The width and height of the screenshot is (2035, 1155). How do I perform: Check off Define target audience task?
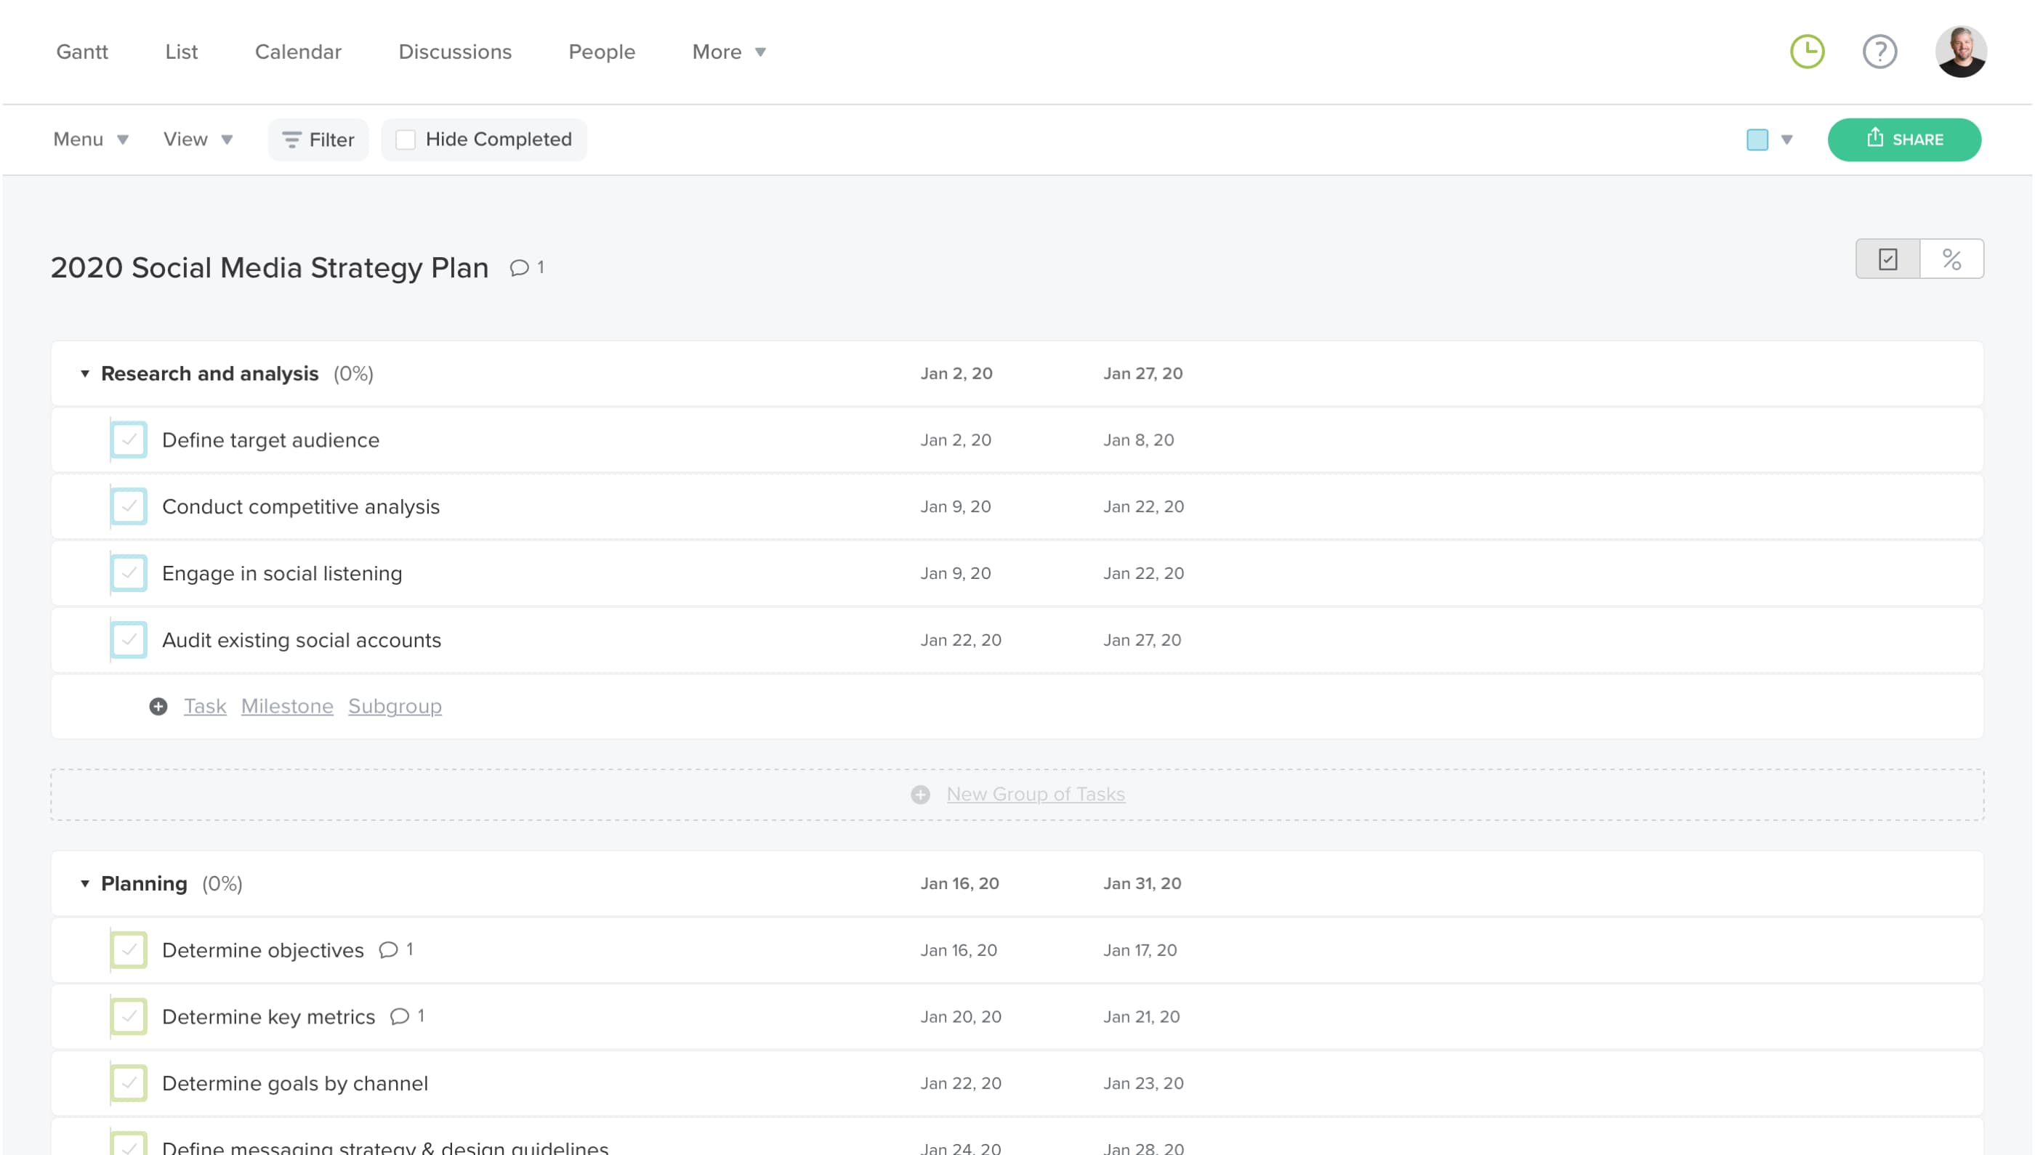[x=129, y=440]
